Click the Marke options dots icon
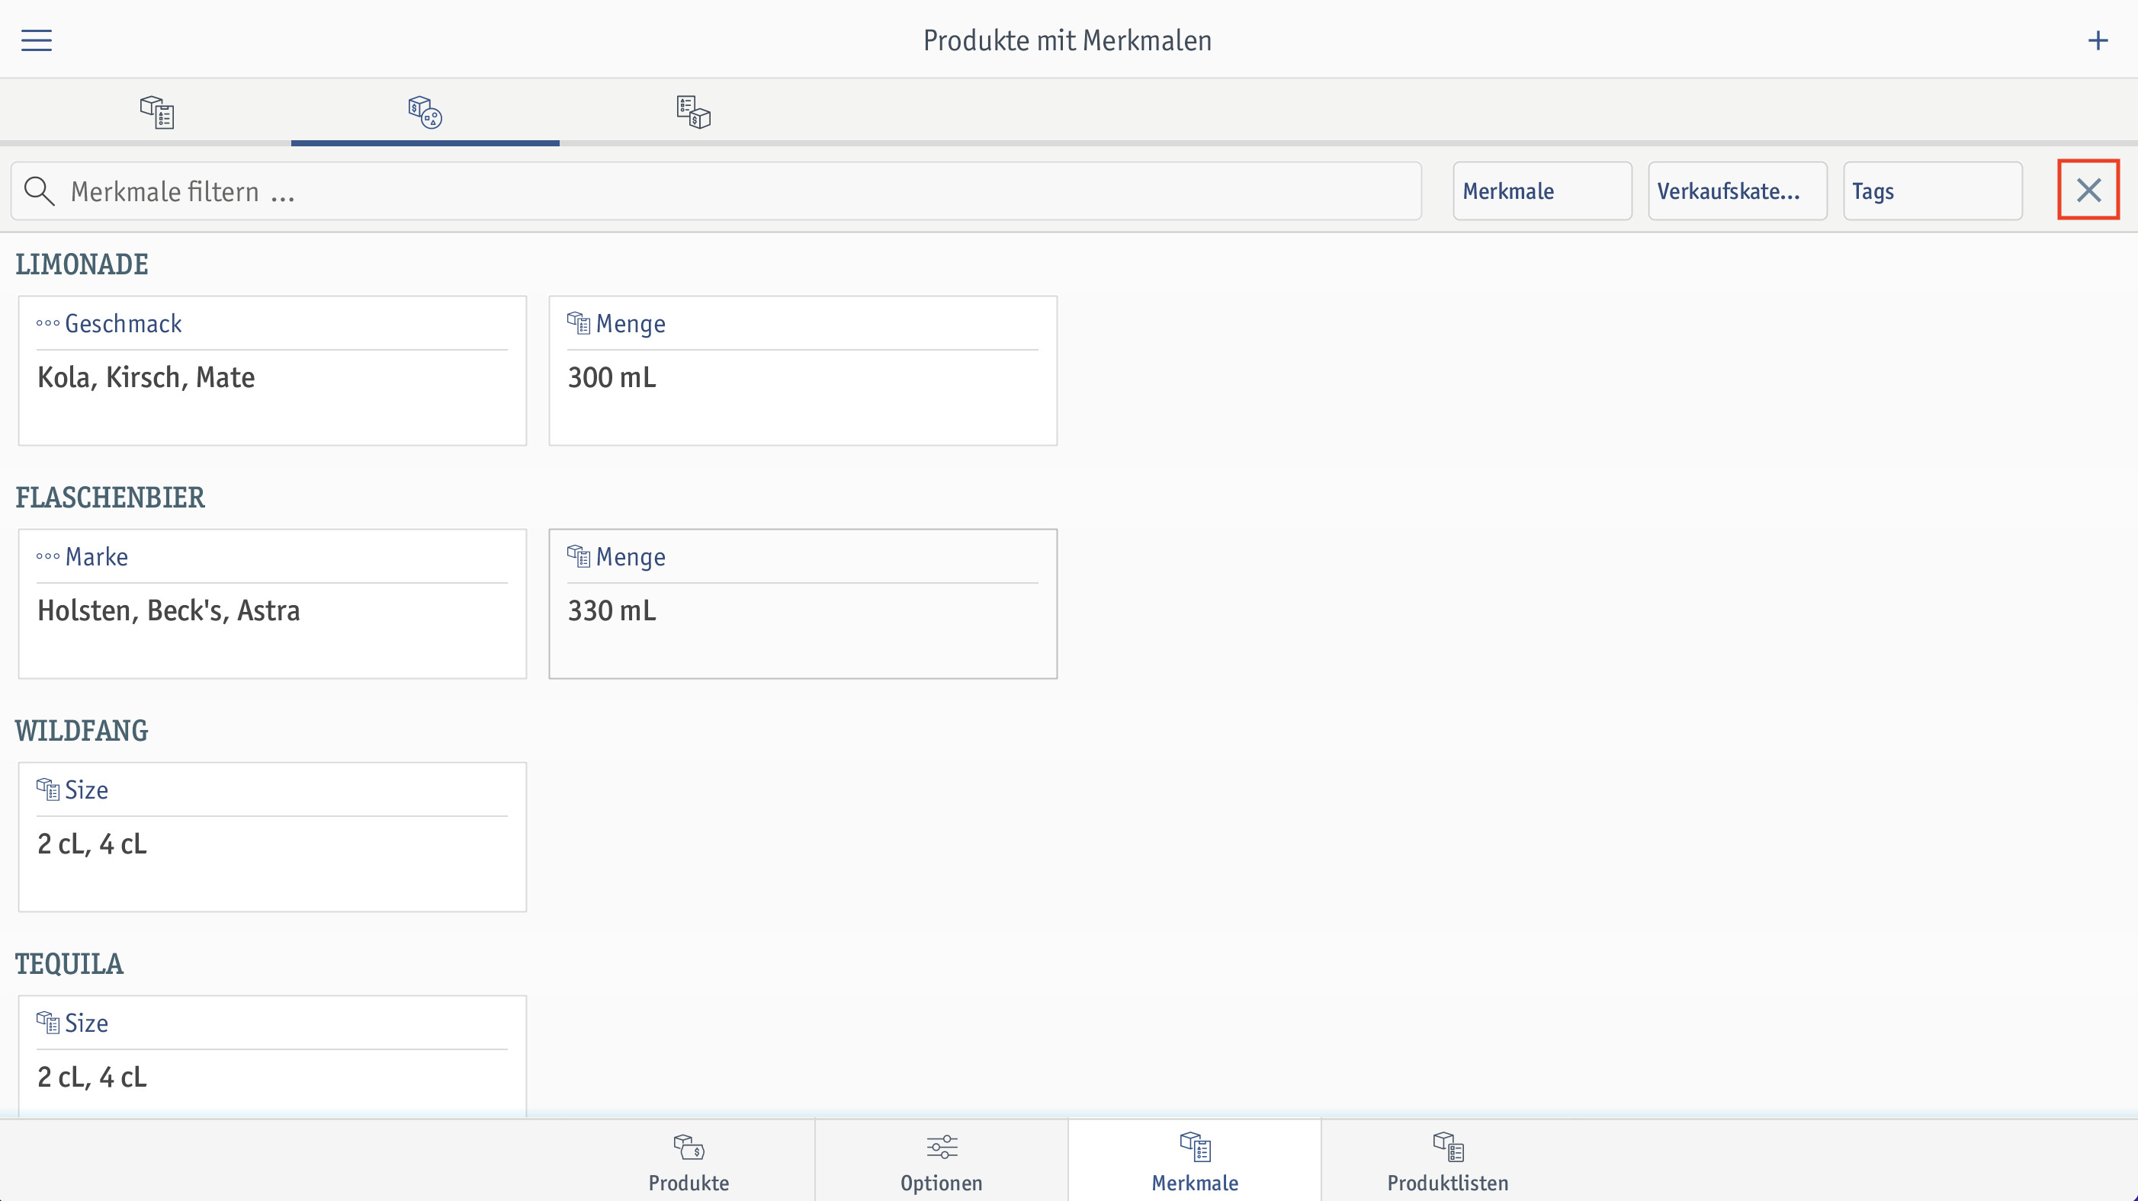The image size is (2138, 1201). [x=47, y=556]
